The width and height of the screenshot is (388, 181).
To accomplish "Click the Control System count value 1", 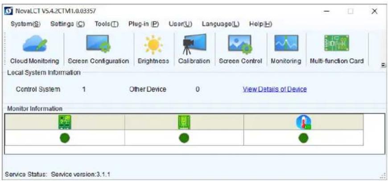I will click(84, 89).
